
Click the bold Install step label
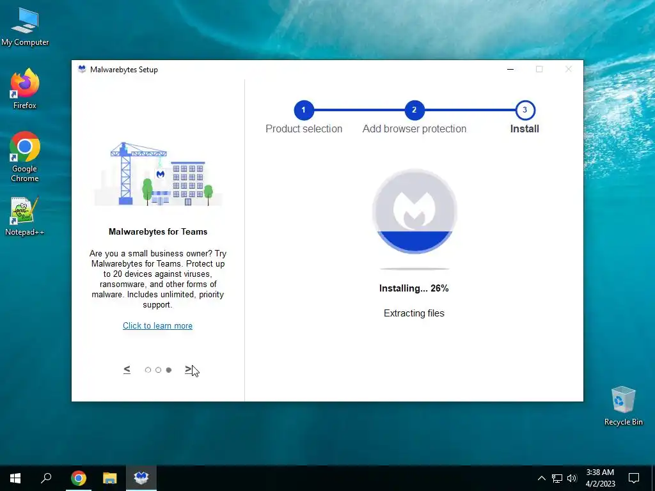[x=525, y=129]
